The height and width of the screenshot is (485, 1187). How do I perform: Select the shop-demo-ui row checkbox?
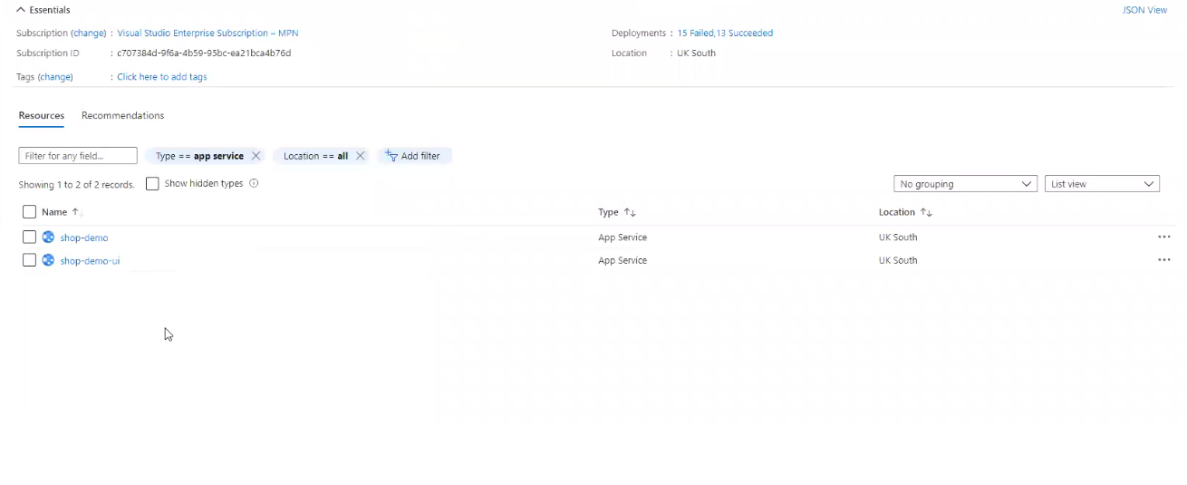pos(29,260)
